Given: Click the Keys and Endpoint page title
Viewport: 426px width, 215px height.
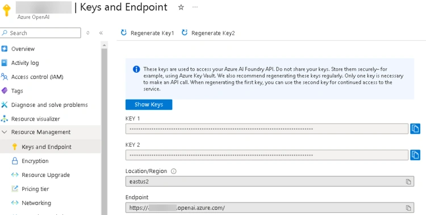Looking at the screenshot, I should click(x=124, y=7).
